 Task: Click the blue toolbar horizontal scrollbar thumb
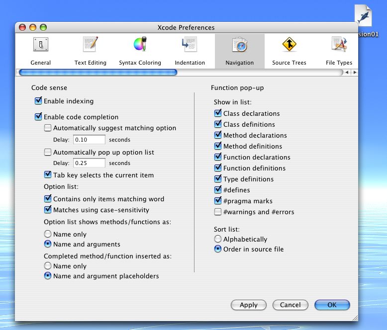point(98,72)
